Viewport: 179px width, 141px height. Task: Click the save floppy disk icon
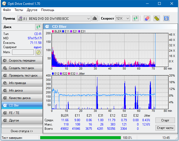166,18
